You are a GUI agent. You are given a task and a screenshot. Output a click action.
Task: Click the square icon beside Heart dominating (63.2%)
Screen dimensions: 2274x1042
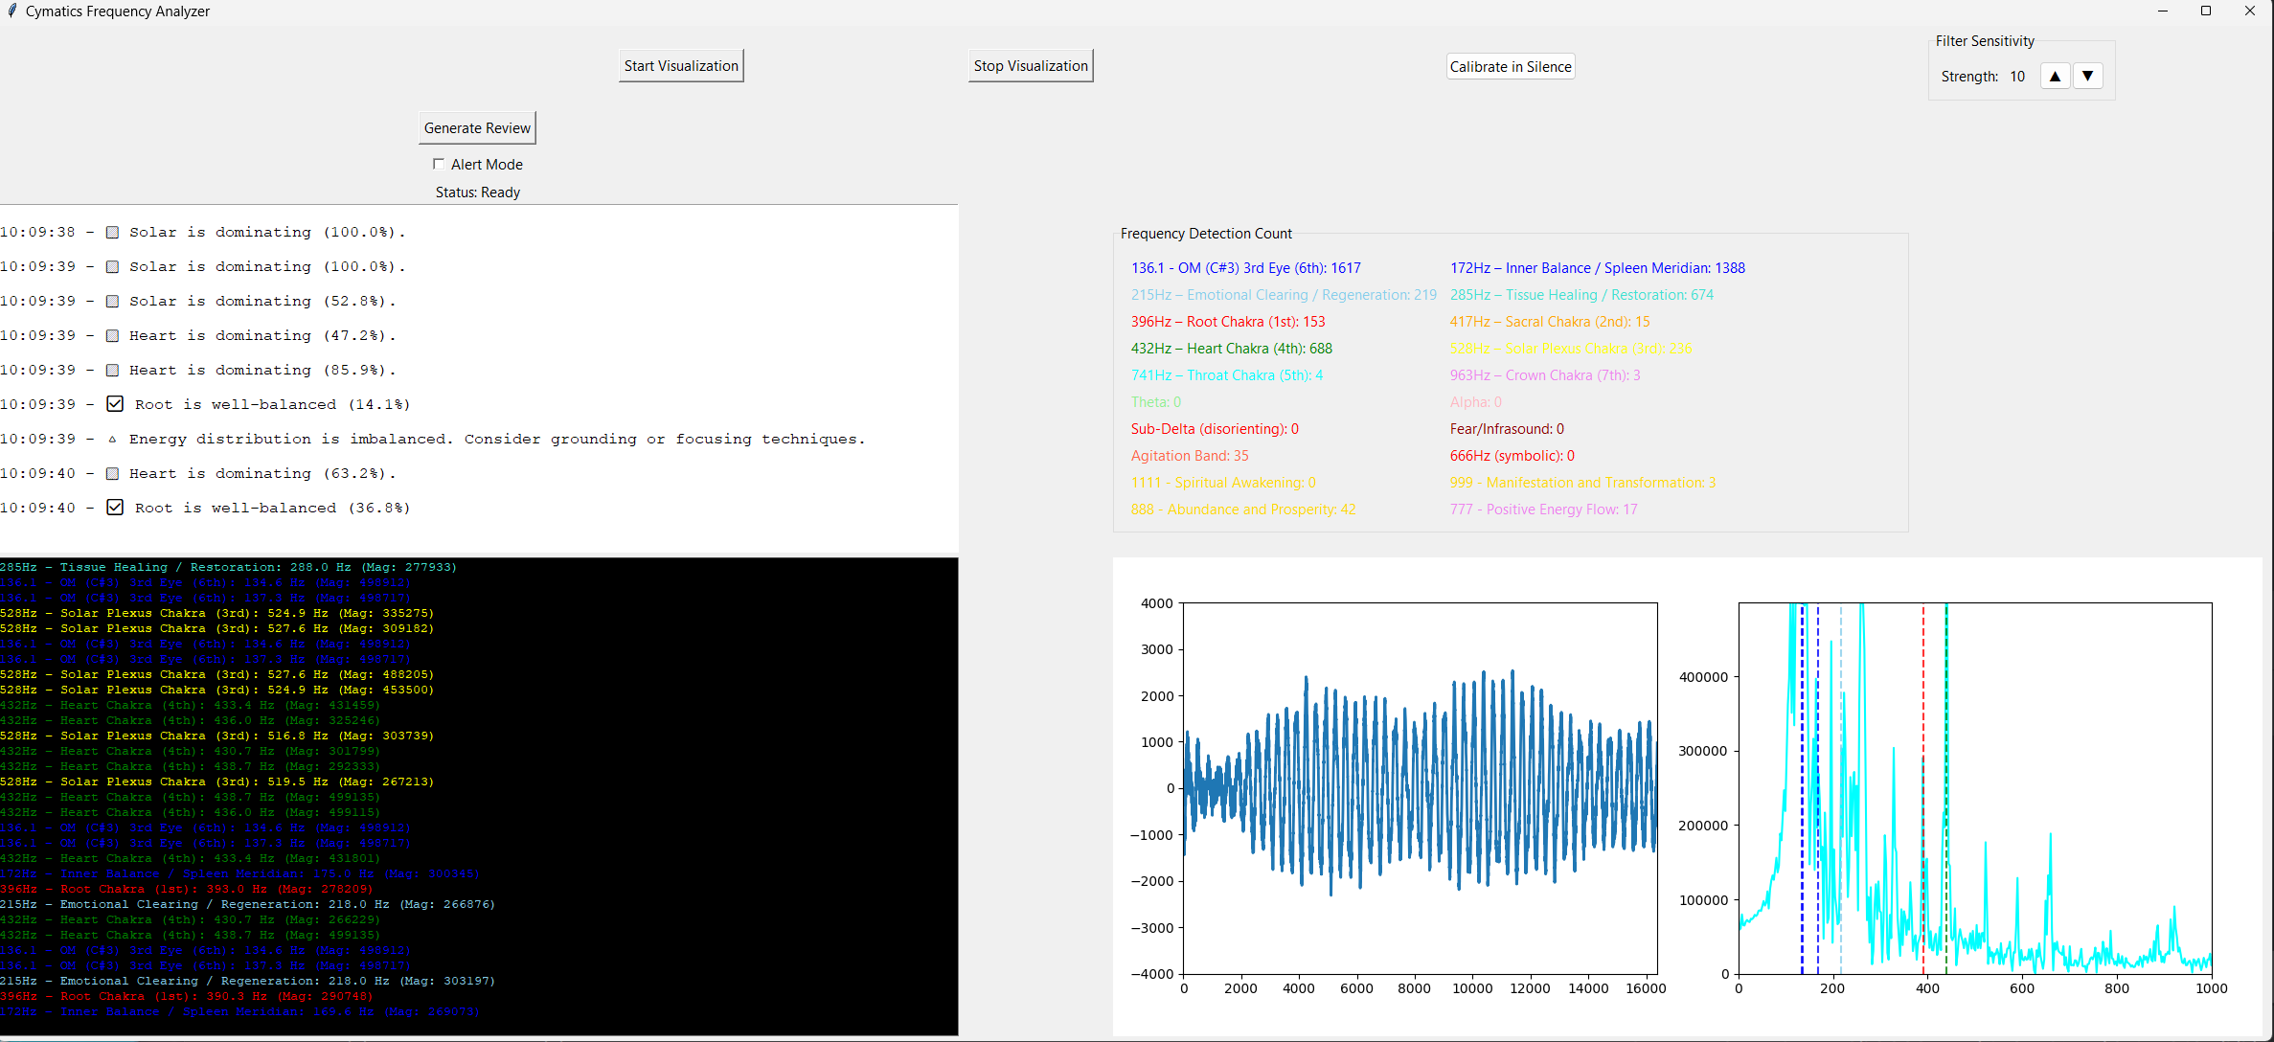[112, 473]
